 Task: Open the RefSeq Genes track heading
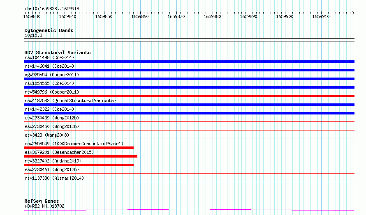[42, 201]
